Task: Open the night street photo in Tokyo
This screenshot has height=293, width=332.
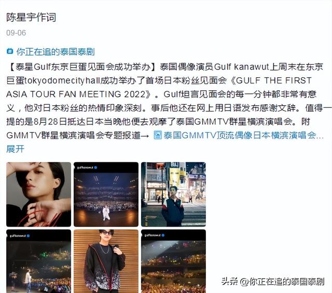Action: click(173, 194)
